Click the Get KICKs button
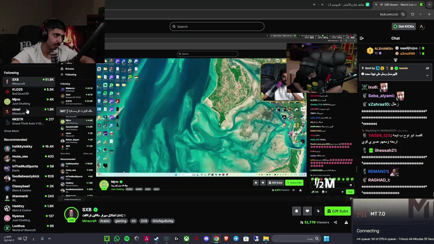The height and width of the screenshot is (244, 434). [403, 26]
